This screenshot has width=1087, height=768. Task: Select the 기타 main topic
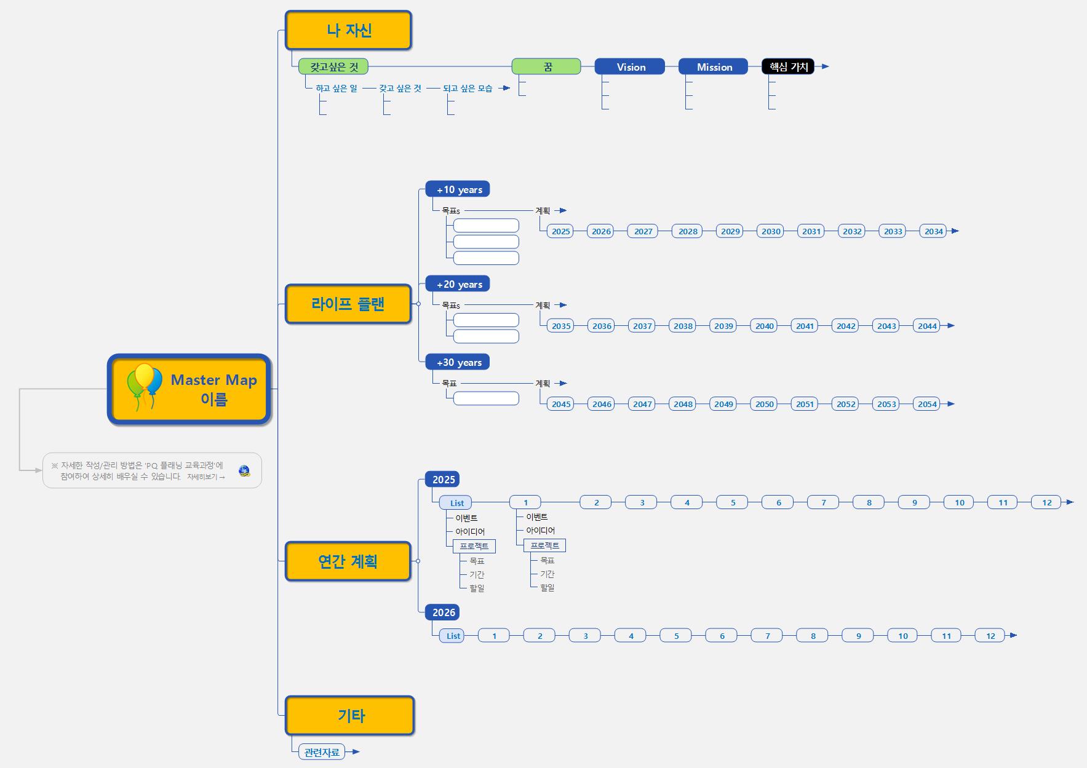tap(350, 715)
